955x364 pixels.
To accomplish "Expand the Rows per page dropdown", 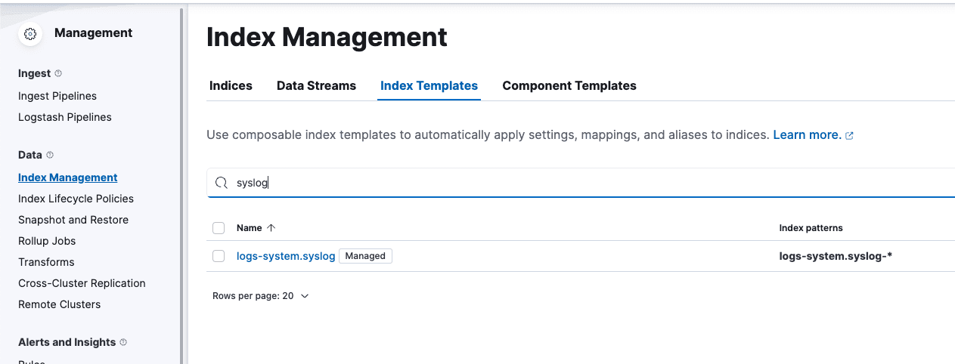I will (x=261, y=296).
